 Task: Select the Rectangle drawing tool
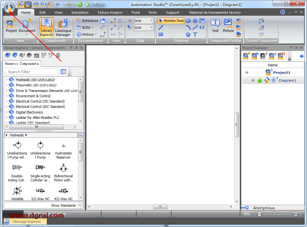[x=161, y=34]
